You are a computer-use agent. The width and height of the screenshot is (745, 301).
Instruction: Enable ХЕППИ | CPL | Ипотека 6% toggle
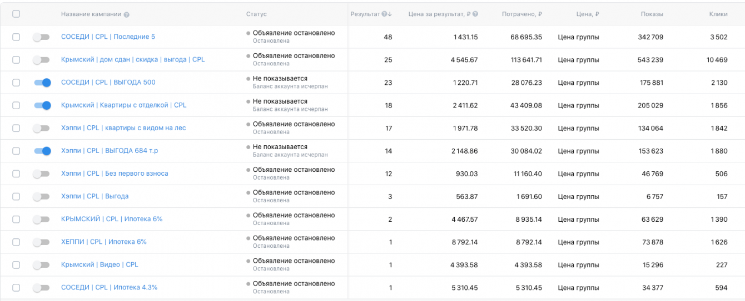pos(41,242)
